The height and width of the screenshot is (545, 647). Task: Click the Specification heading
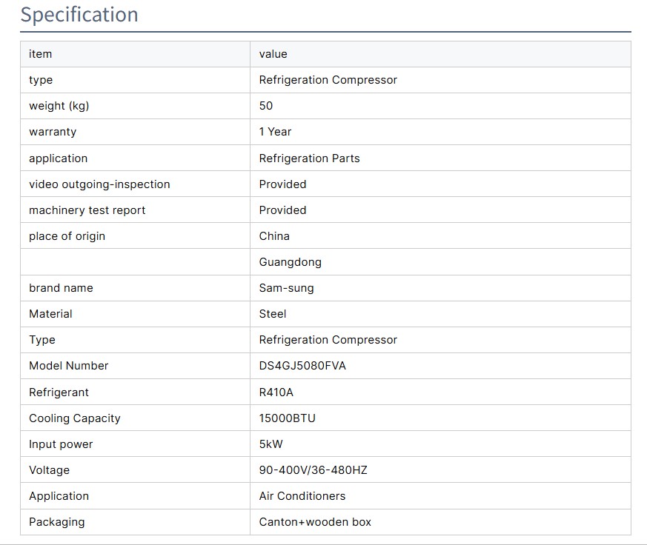(79, 15)
